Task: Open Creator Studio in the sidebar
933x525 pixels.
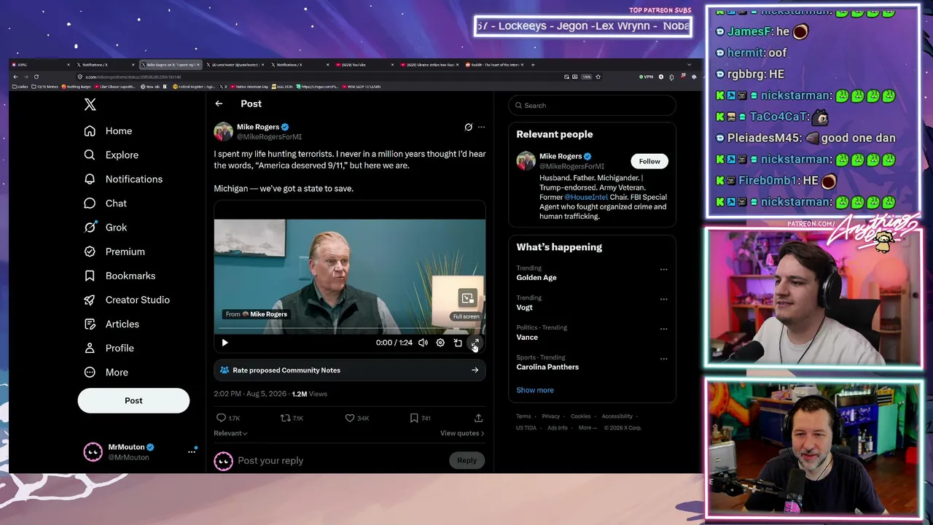Action: click(126, 300)
